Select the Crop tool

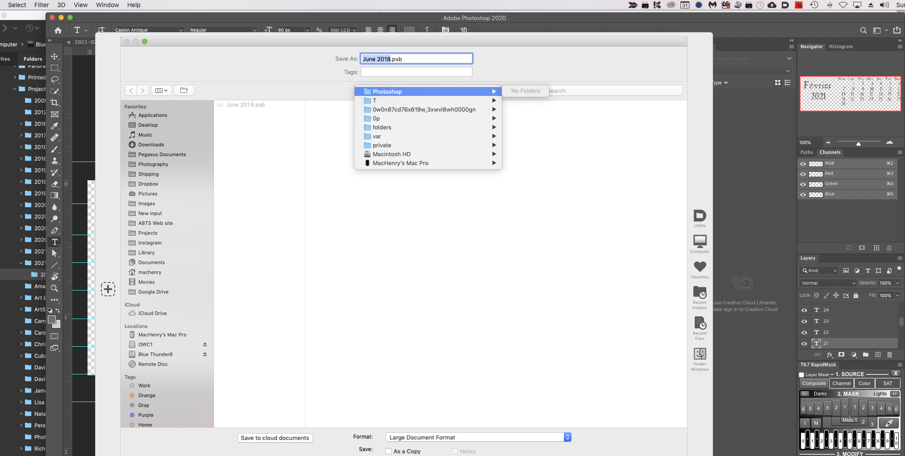tap(54, 101)
